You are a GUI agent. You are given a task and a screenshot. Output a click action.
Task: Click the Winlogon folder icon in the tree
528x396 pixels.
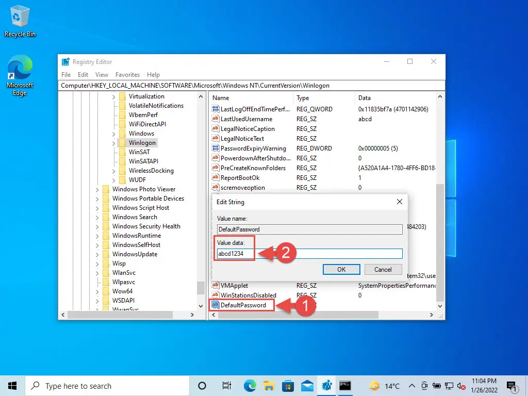tap(121, 142)
